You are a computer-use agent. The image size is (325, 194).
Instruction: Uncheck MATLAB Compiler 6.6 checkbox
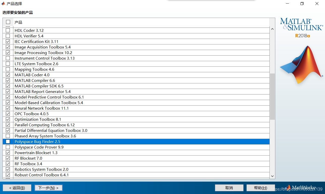click(x=8, y=80)
